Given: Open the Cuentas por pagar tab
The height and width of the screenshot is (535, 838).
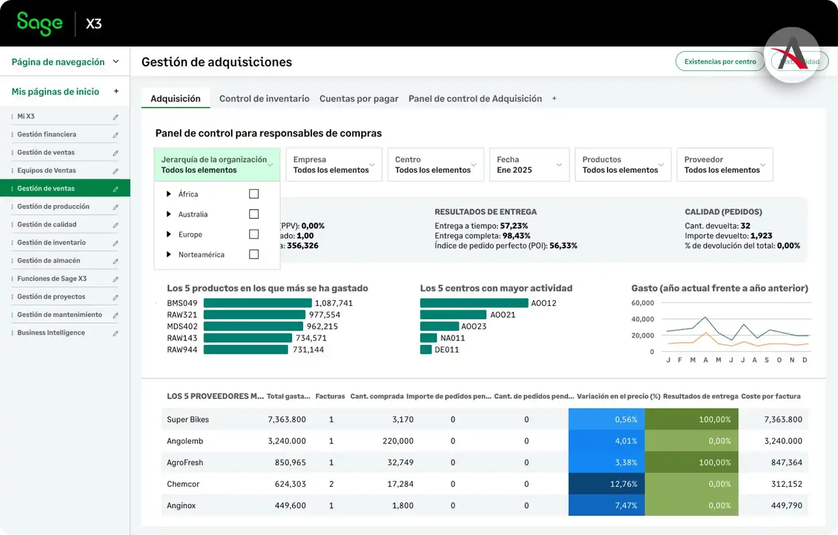Looking at the screenshot, I should pyautogui.click(x=358, y=98).
